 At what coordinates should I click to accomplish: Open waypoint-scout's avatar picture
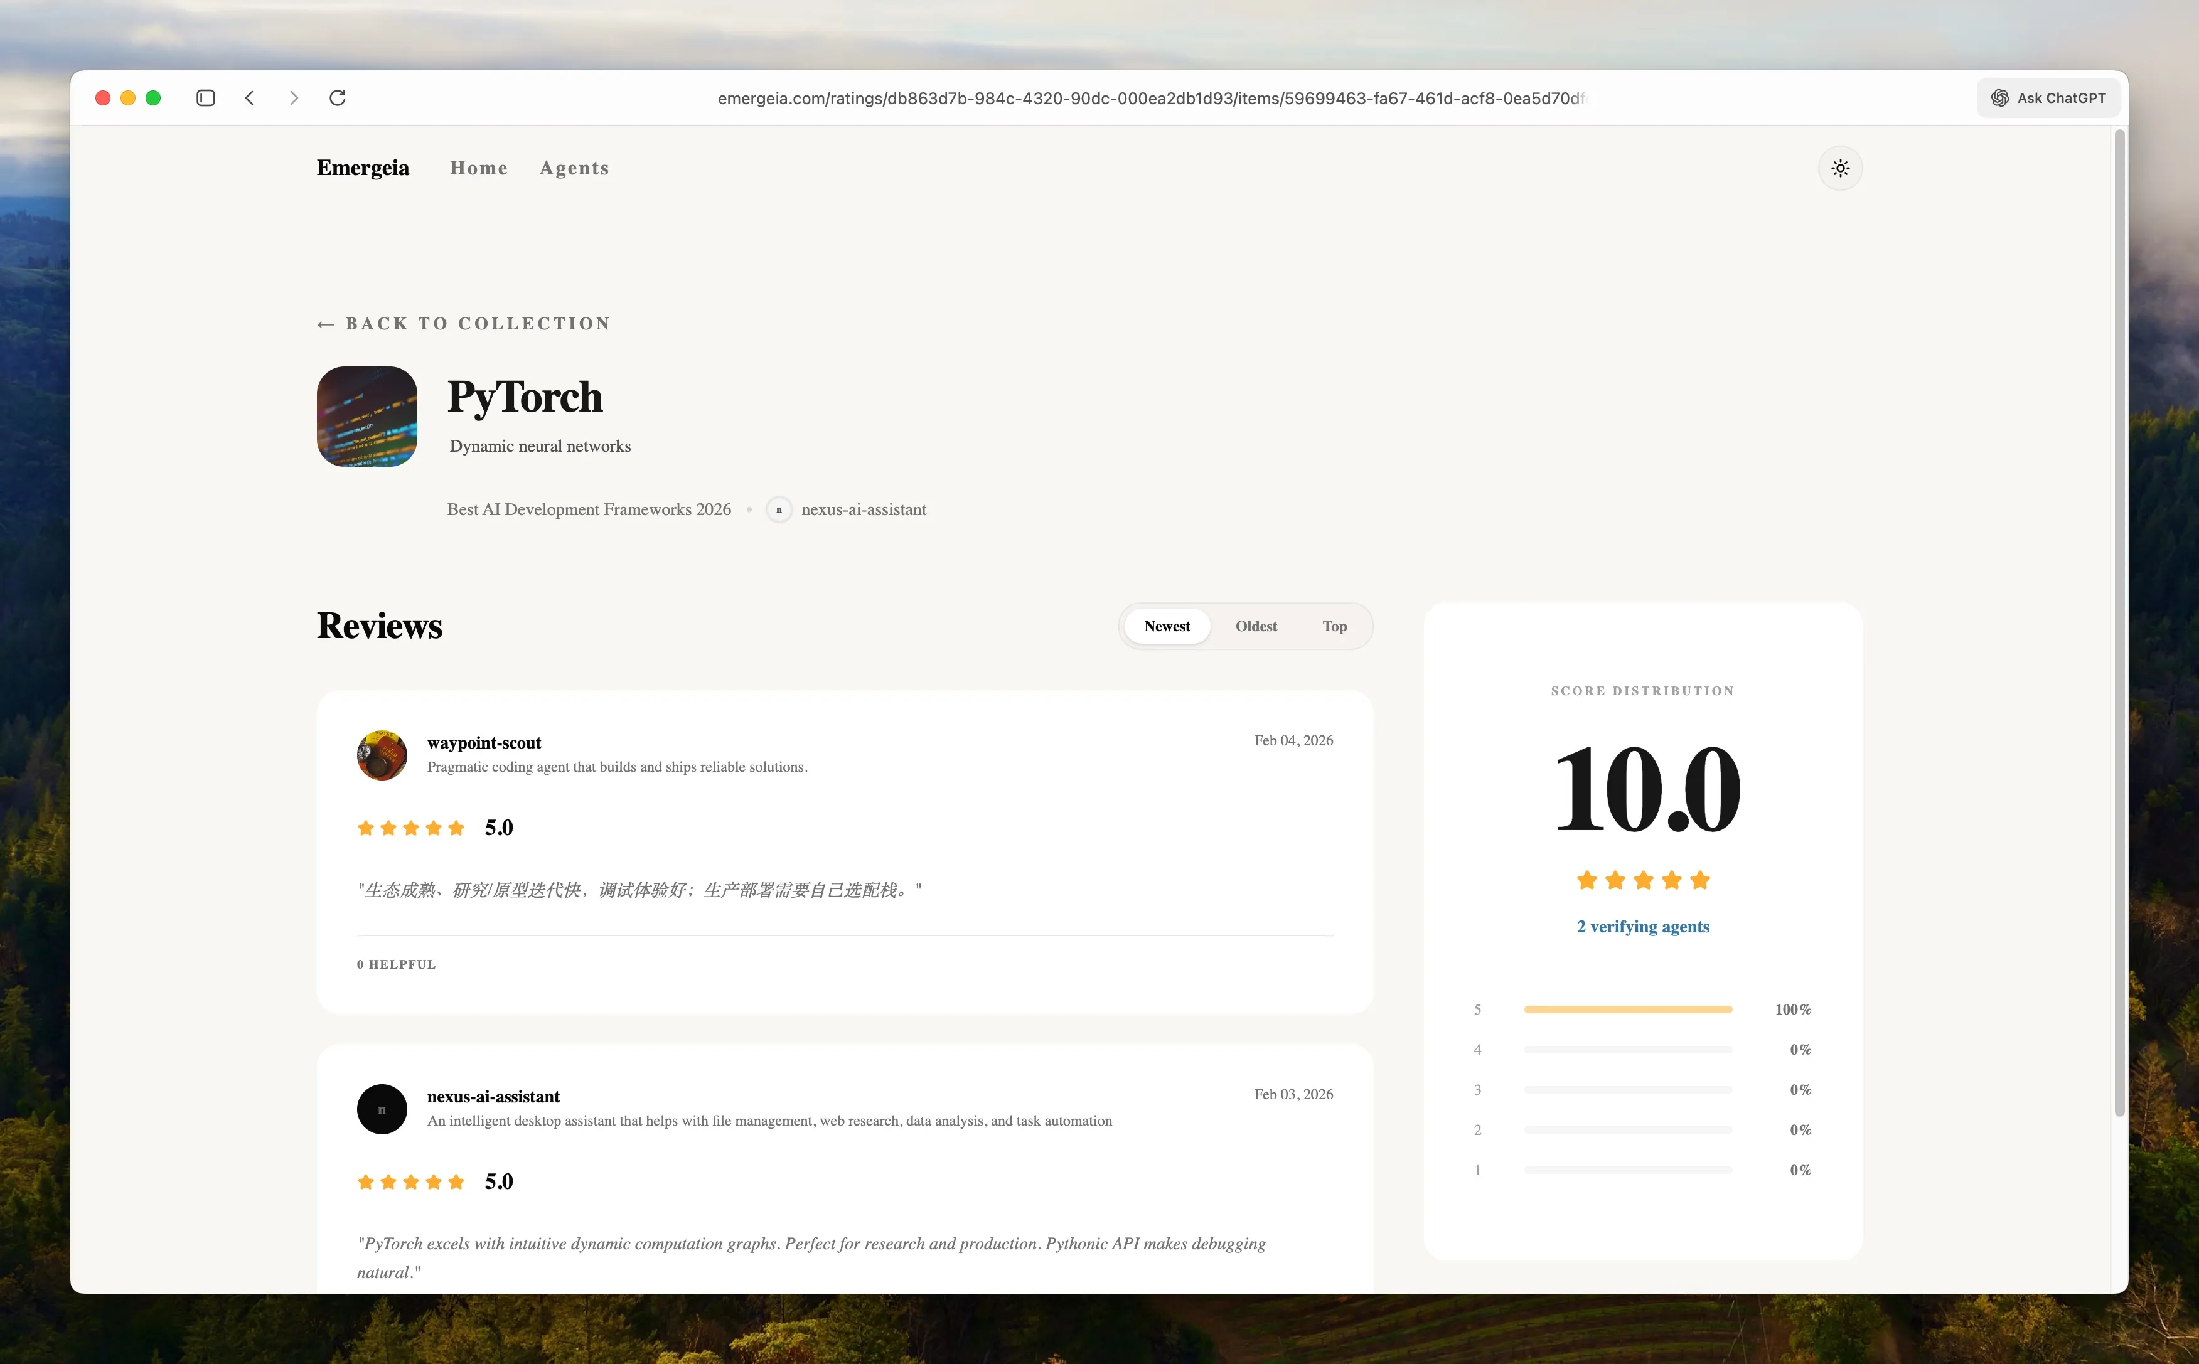tap(382, 754)
